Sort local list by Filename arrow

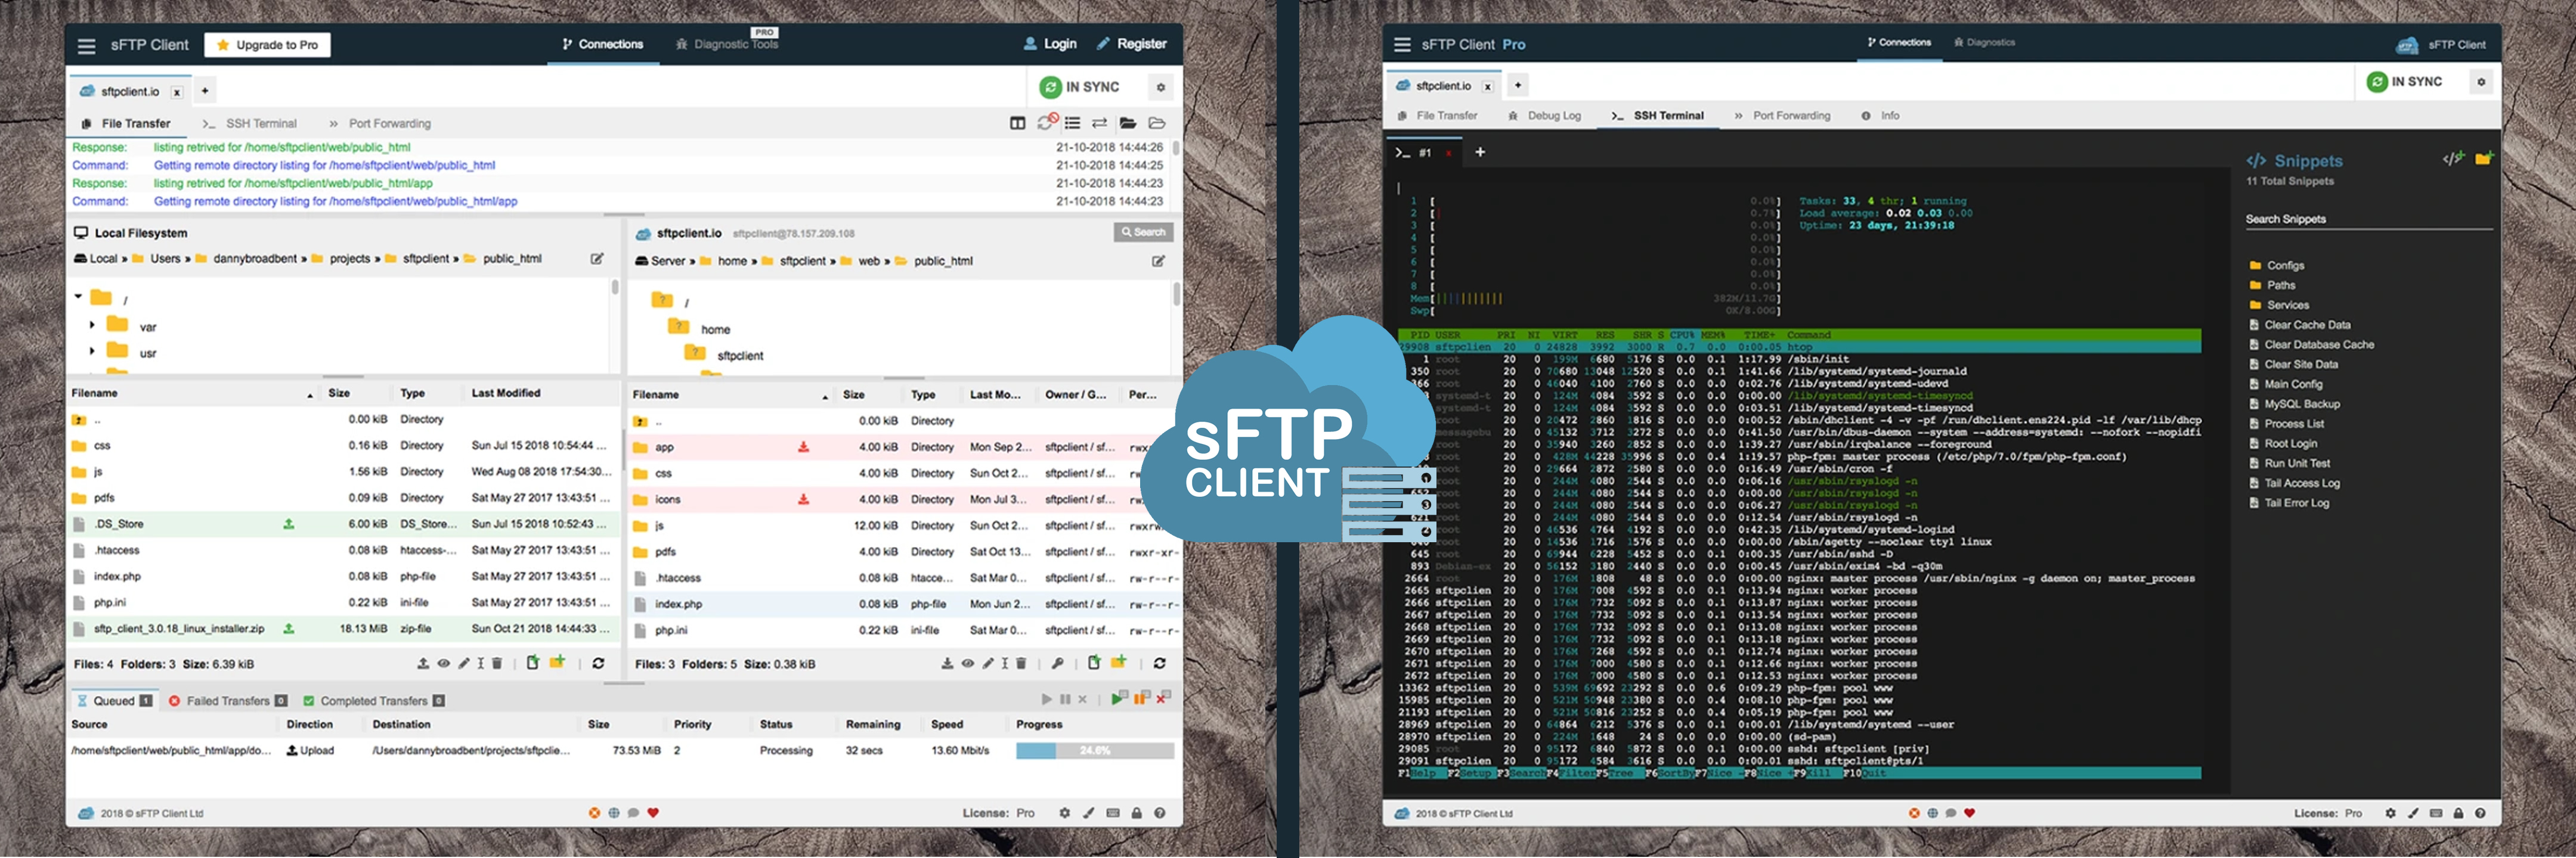pos(310,396)
